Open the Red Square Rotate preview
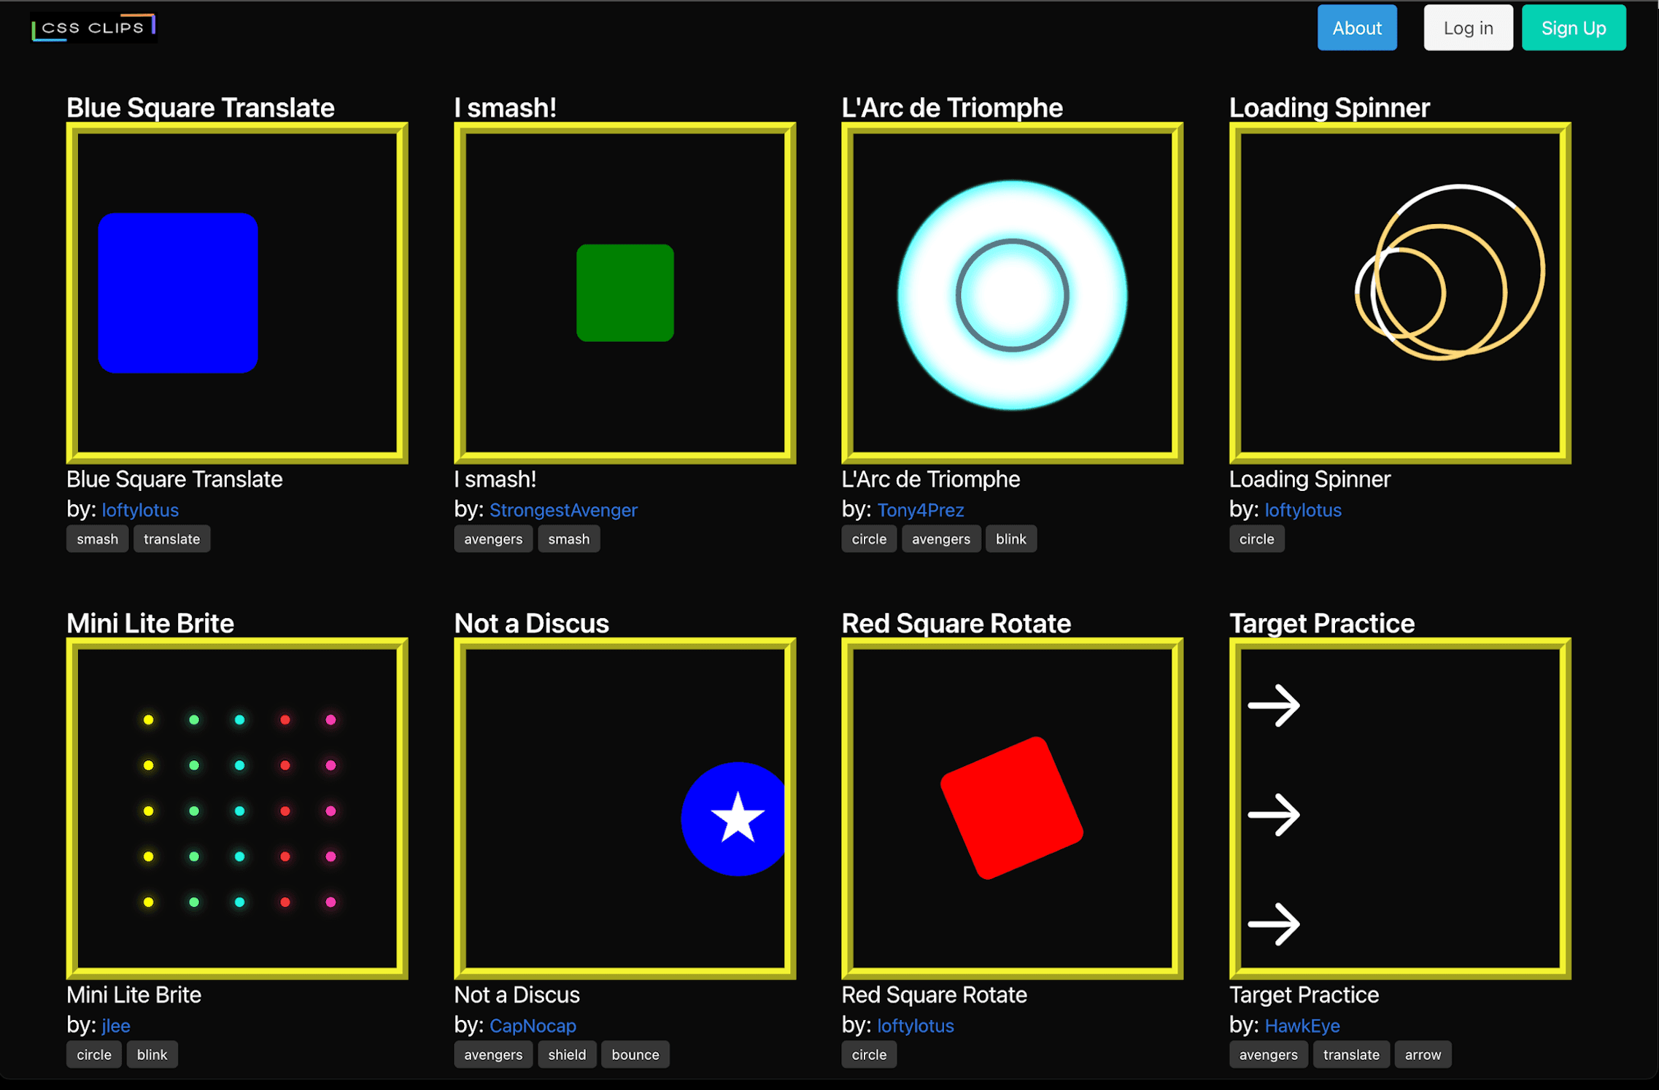The image size is (1659, 1090). pos(1012,808)
